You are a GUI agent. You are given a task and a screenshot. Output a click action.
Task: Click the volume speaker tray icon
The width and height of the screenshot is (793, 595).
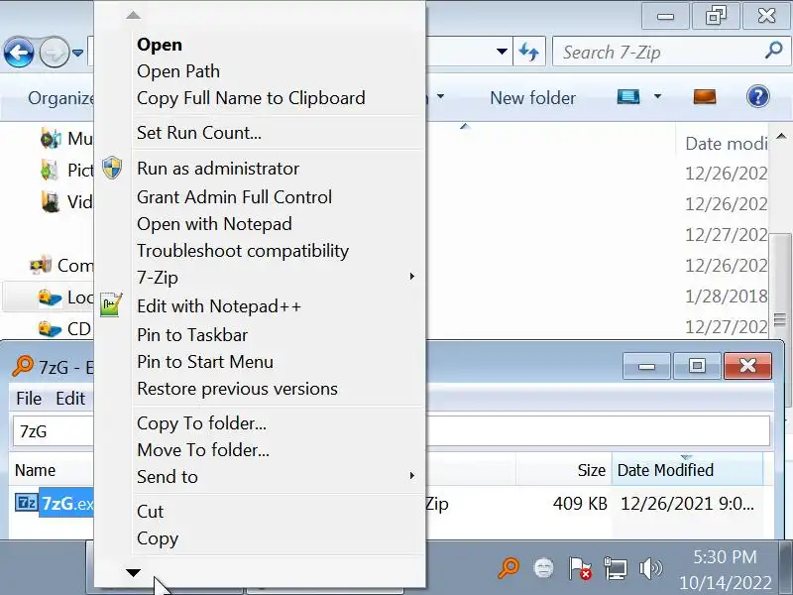(x=650, y=568)
